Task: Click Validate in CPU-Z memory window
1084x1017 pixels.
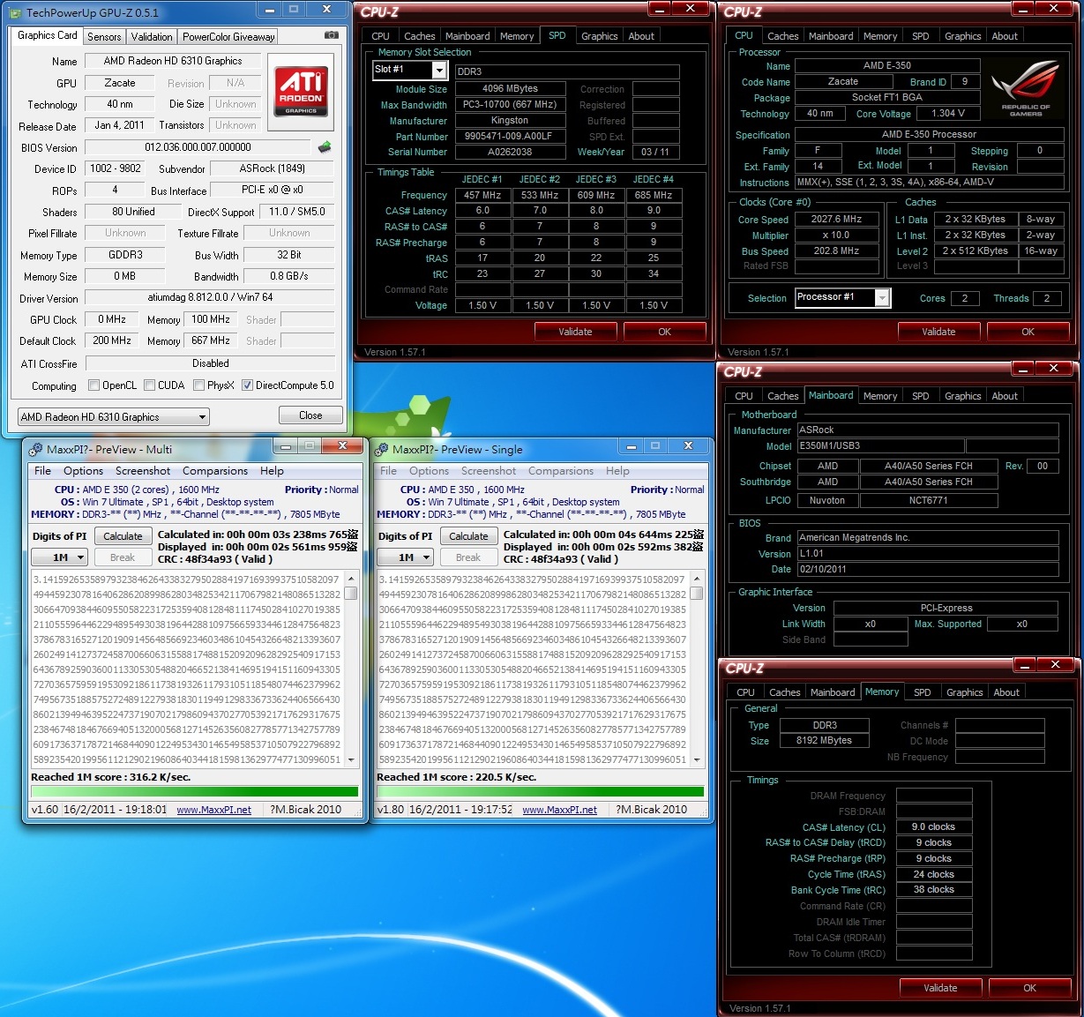Action: pyautogui.click(x=940, y=988)
